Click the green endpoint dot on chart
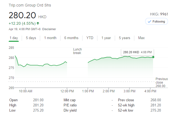Image resolution: width=178 pixels, height=120 pixels. [x=153, y=57]
